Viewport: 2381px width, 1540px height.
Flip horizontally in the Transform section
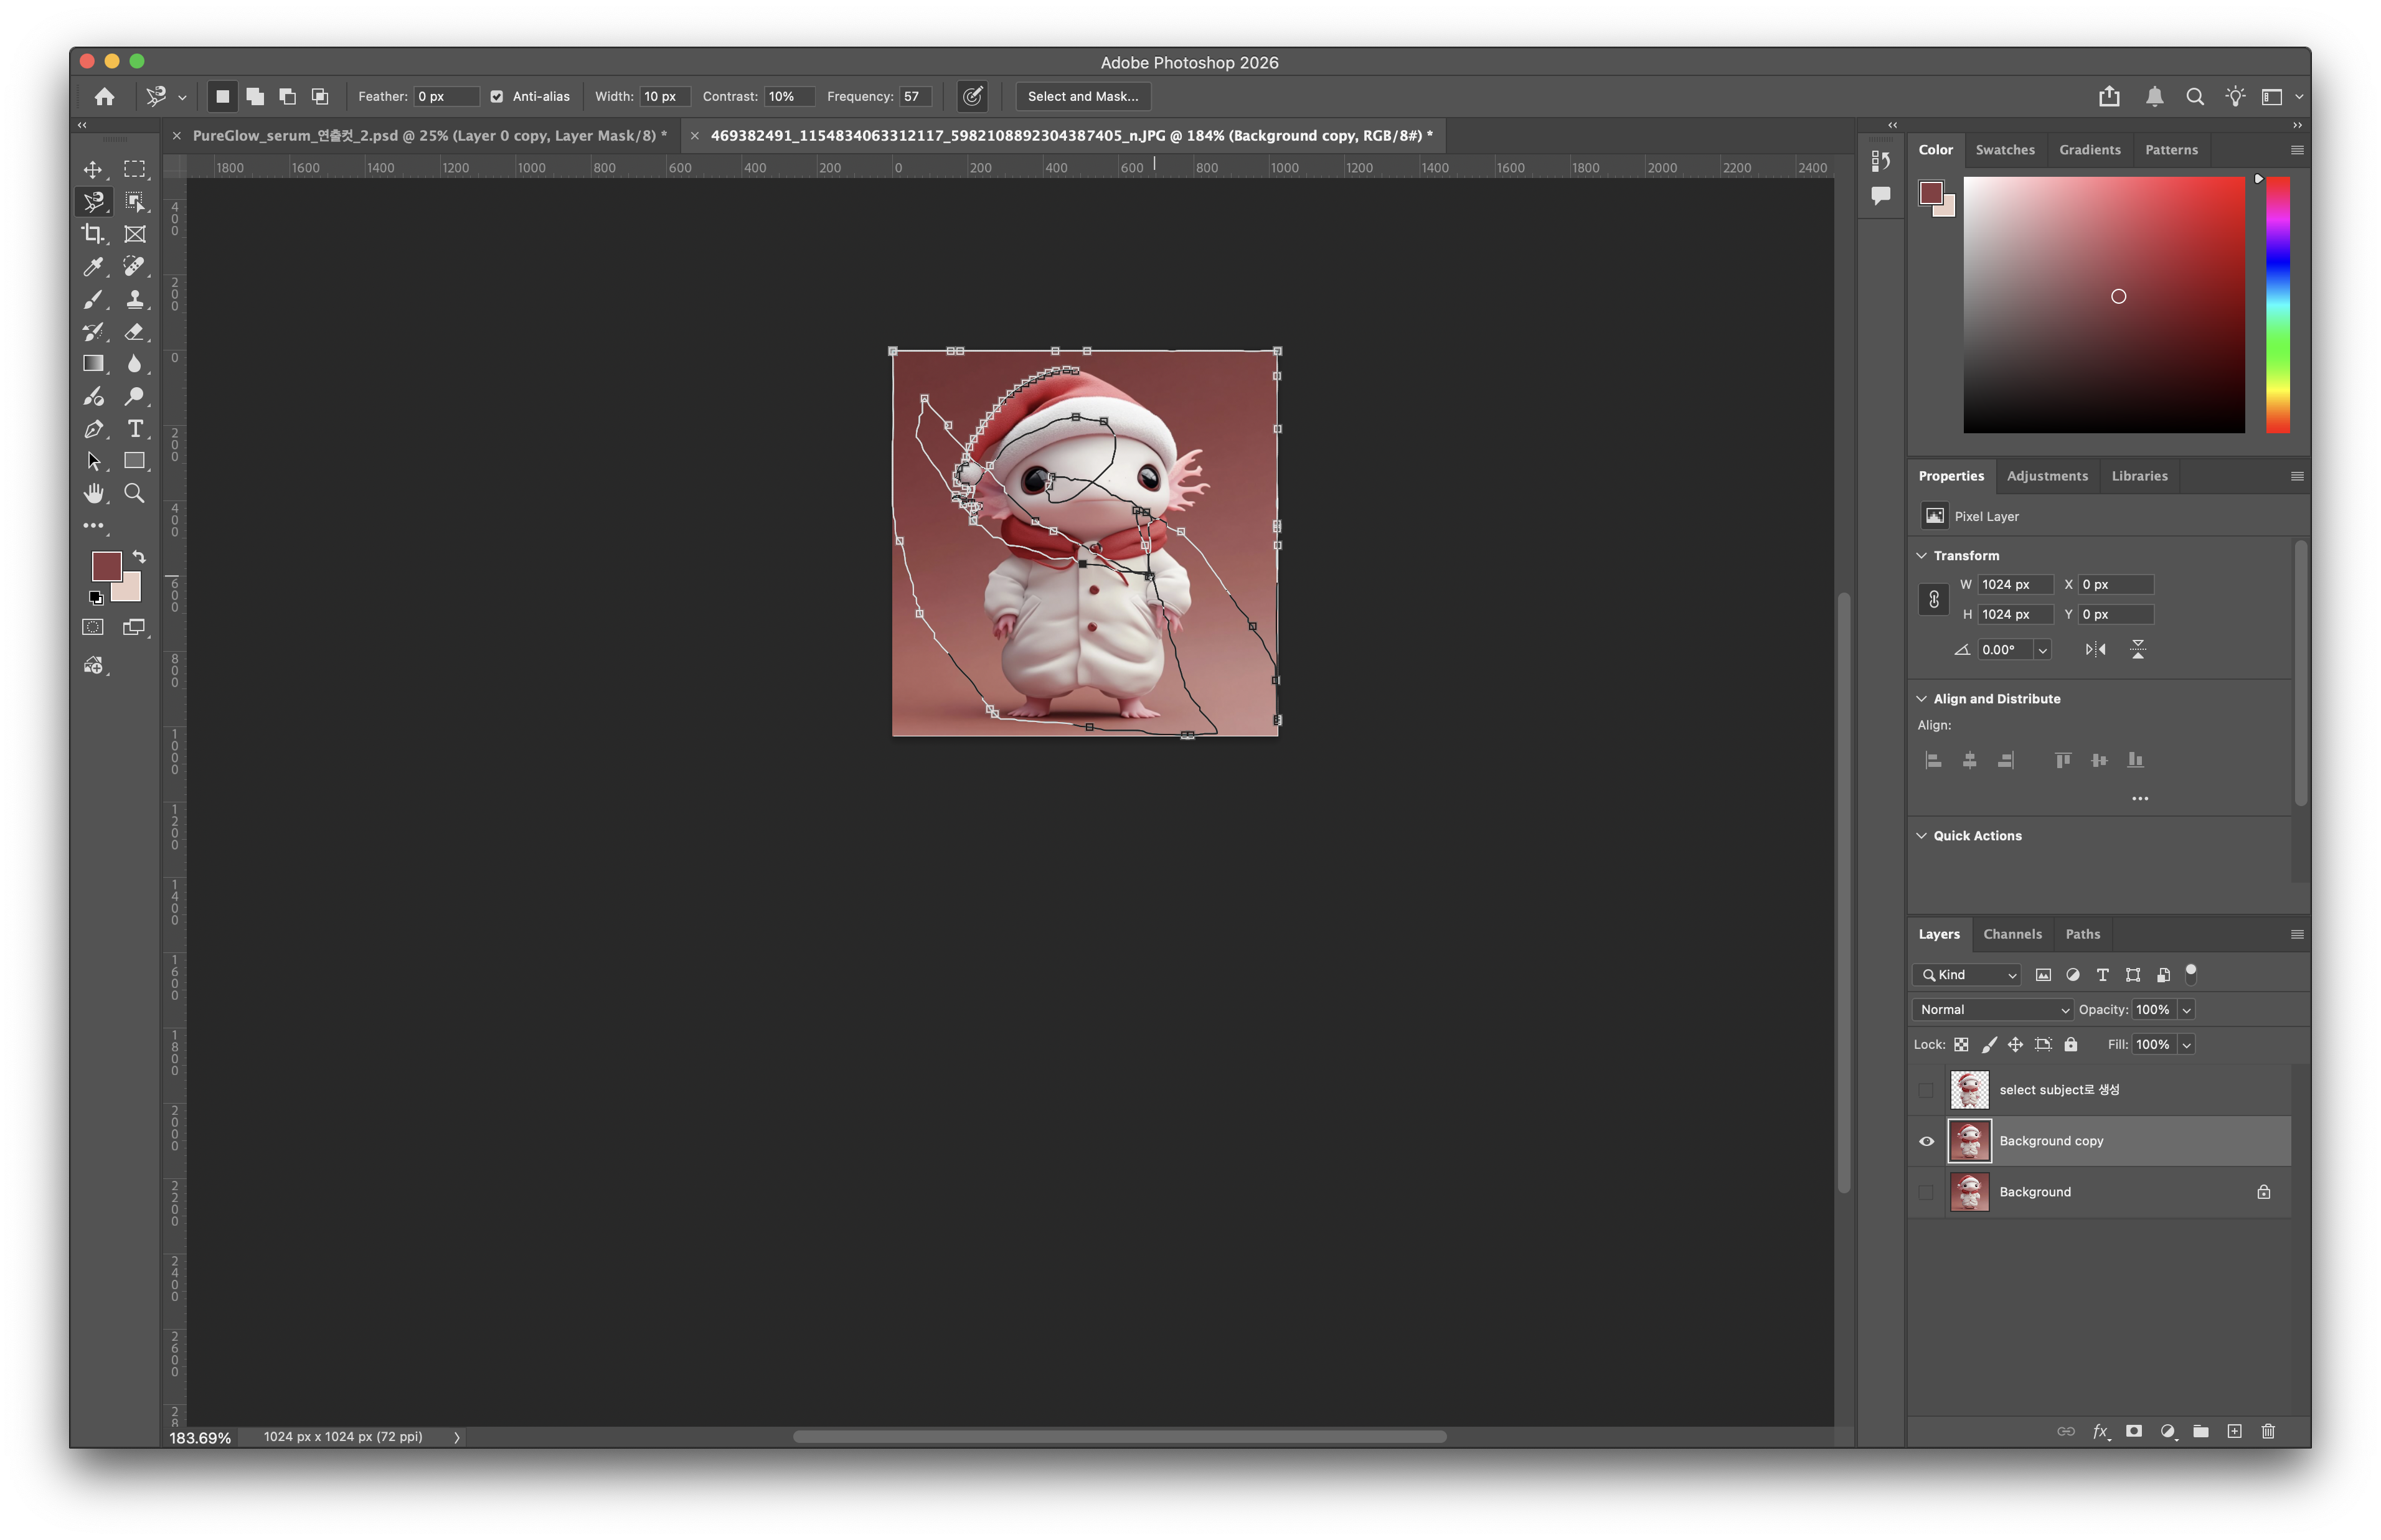[x=2095, y=650]
